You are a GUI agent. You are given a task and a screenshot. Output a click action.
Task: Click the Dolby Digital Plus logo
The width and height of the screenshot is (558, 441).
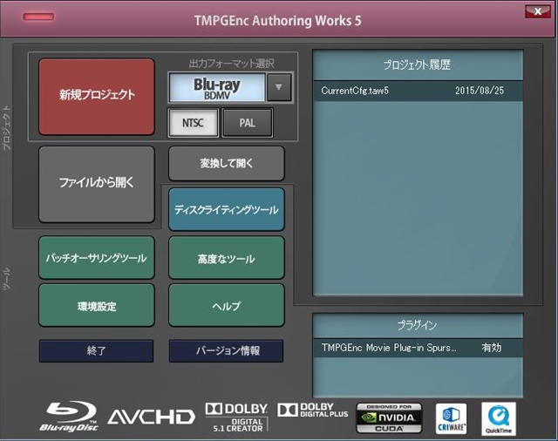[313, 410]
